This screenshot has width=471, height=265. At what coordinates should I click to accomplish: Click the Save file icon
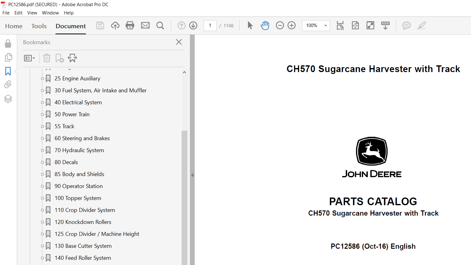[x=100, y=25]
